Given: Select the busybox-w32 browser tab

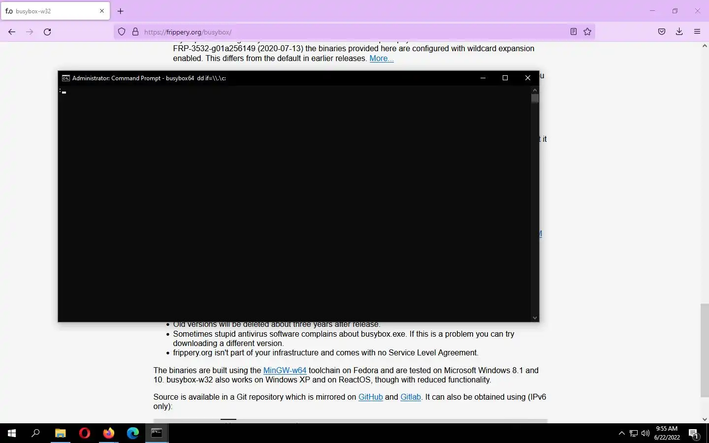Looking at the screenshot, I should (55, 11).
